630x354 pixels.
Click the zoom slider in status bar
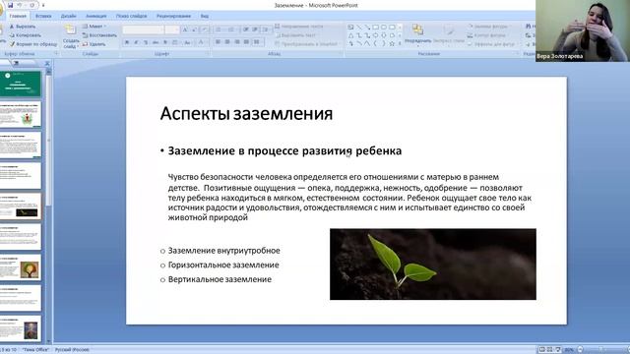[x=602, y=350]
